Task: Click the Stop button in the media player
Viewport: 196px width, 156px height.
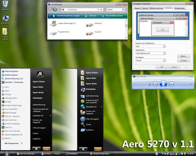Action: point(150,84)
